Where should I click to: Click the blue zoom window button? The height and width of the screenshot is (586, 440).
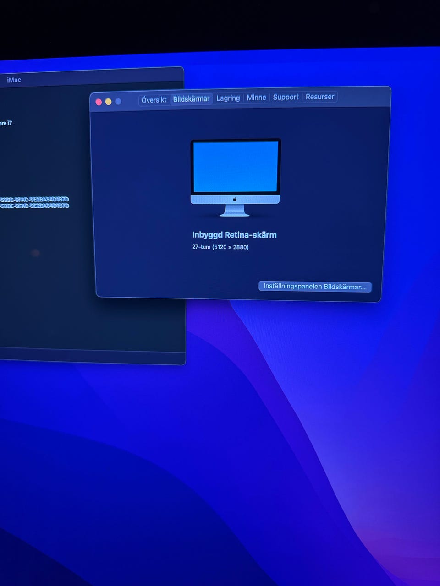(118, 101)
